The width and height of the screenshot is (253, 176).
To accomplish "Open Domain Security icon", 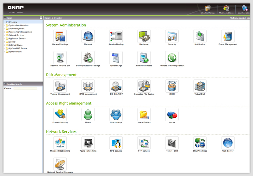I will coord(60,114).
